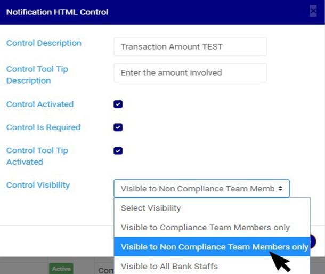Click the Control Tool Tip Activated label
Viewport: 325px width, 274px height.
[37, 156]
